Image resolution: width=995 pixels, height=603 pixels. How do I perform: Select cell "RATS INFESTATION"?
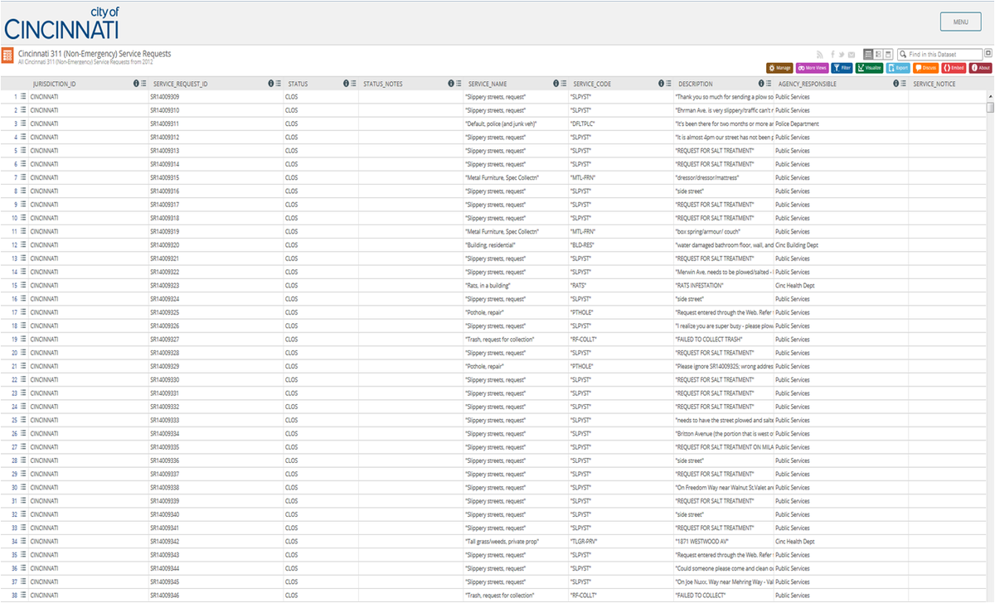(x=700, y=285)
